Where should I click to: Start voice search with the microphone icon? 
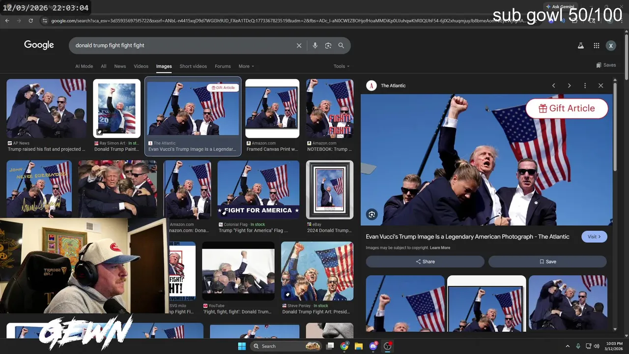point(315,45)
